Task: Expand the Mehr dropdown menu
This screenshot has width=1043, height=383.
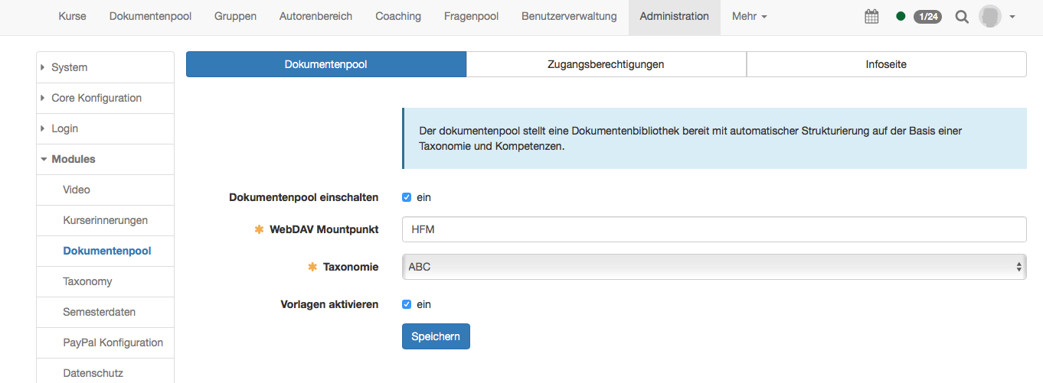Action: pos(749,17)
